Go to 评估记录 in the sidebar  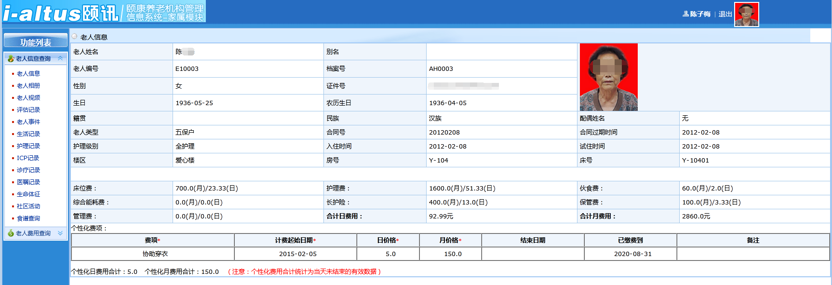(x=28, y=110)
